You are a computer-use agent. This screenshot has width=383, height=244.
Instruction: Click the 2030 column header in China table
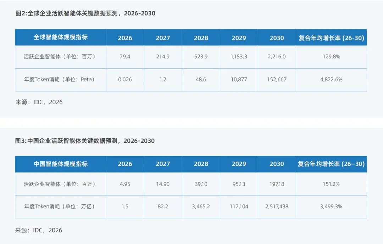277,164
